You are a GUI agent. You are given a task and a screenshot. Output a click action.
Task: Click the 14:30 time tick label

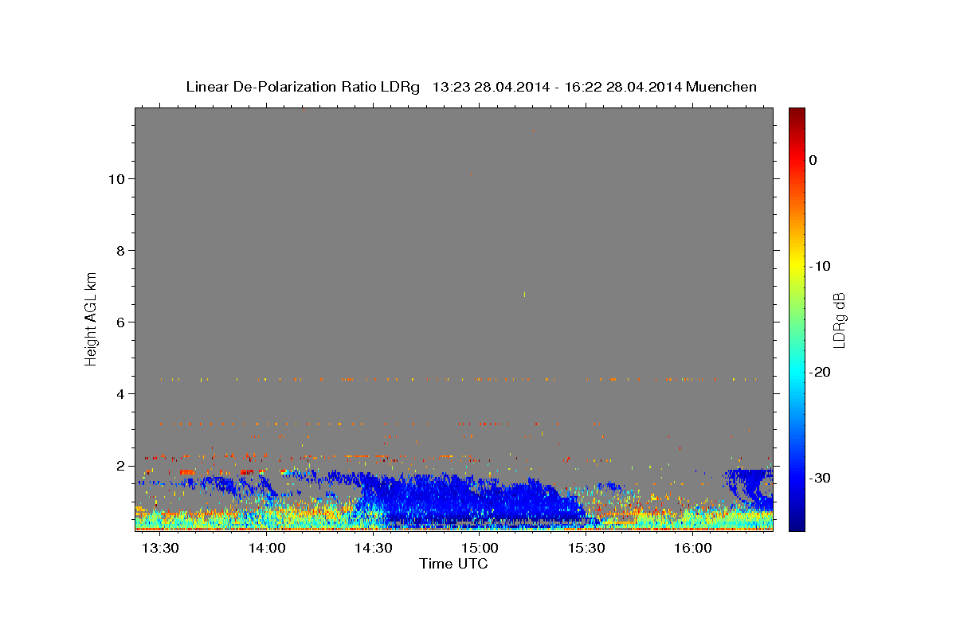374,549
